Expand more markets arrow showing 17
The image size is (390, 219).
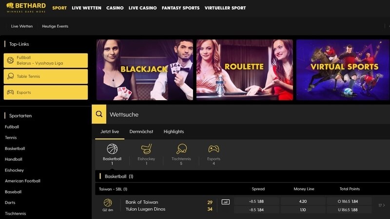click(x=382, y=205)
